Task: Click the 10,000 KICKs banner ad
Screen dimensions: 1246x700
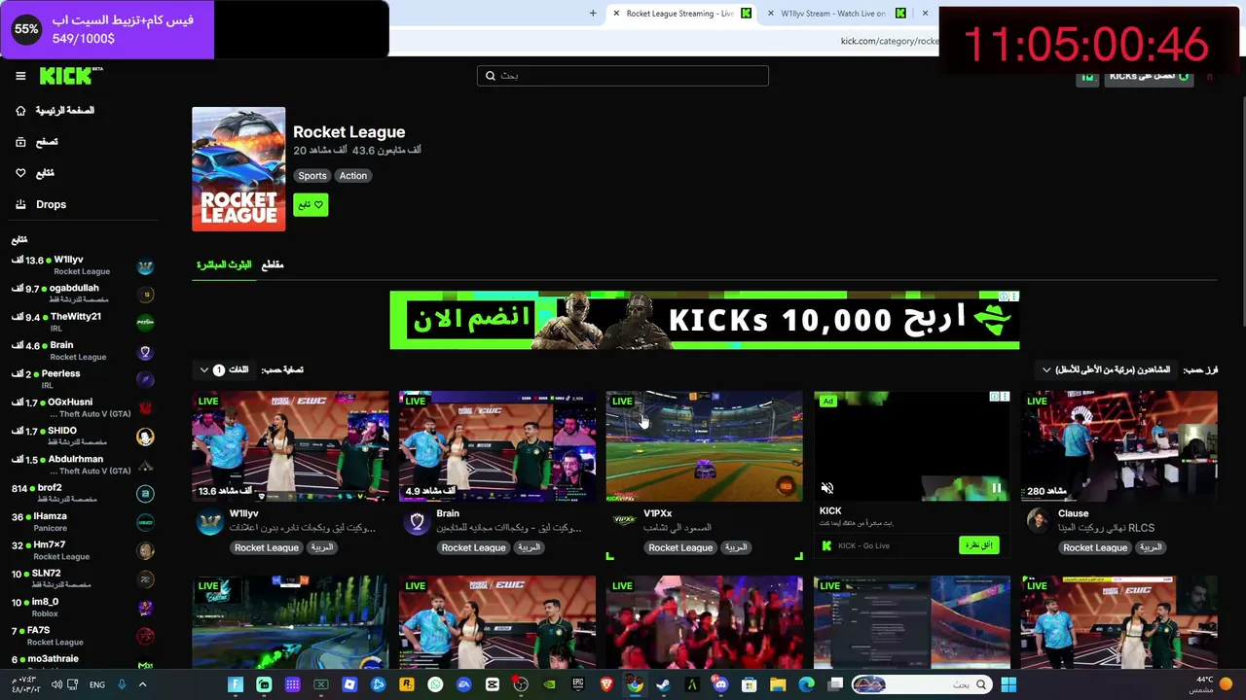Action: coord(705,320)
